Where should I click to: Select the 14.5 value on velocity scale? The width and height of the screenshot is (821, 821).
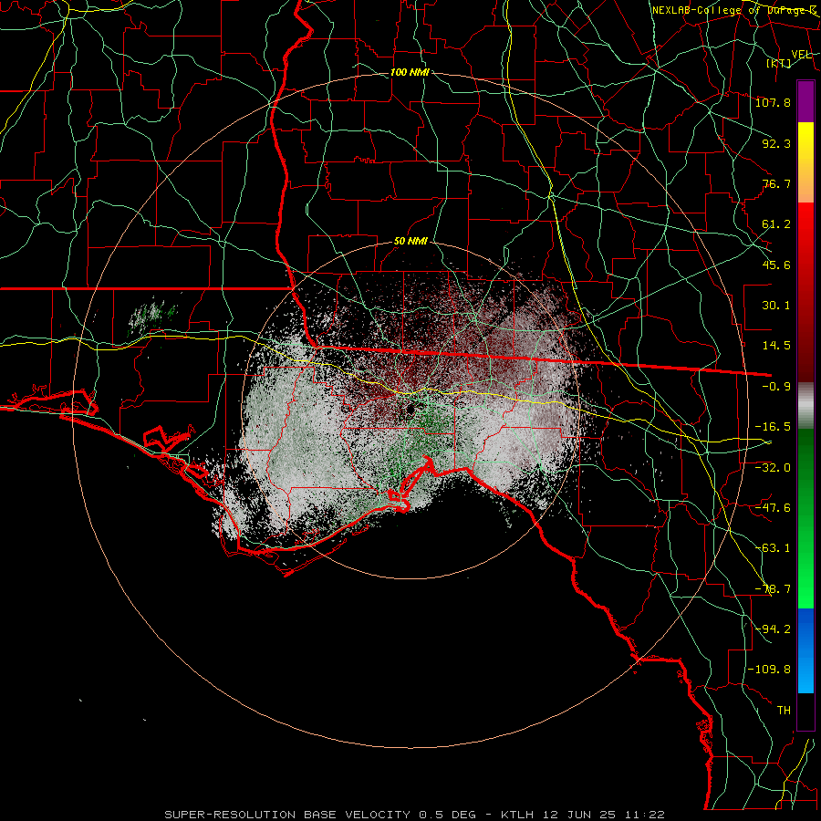click(776, 345)
